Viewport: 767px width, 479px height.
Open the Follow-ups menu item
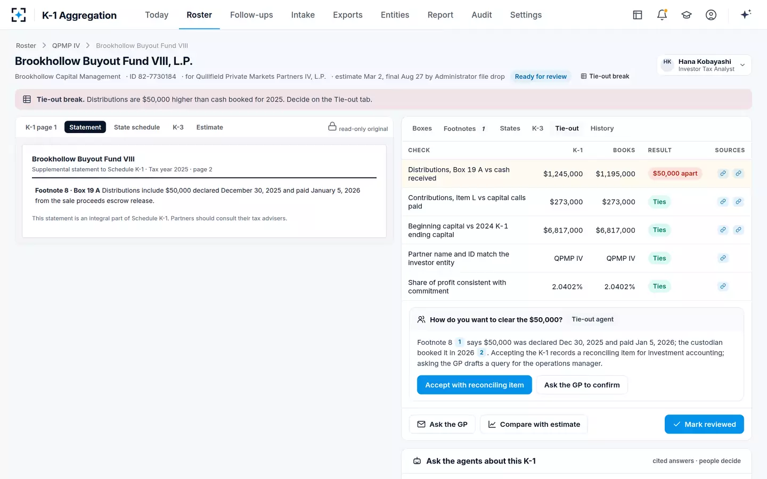click(x=251, y=15)
